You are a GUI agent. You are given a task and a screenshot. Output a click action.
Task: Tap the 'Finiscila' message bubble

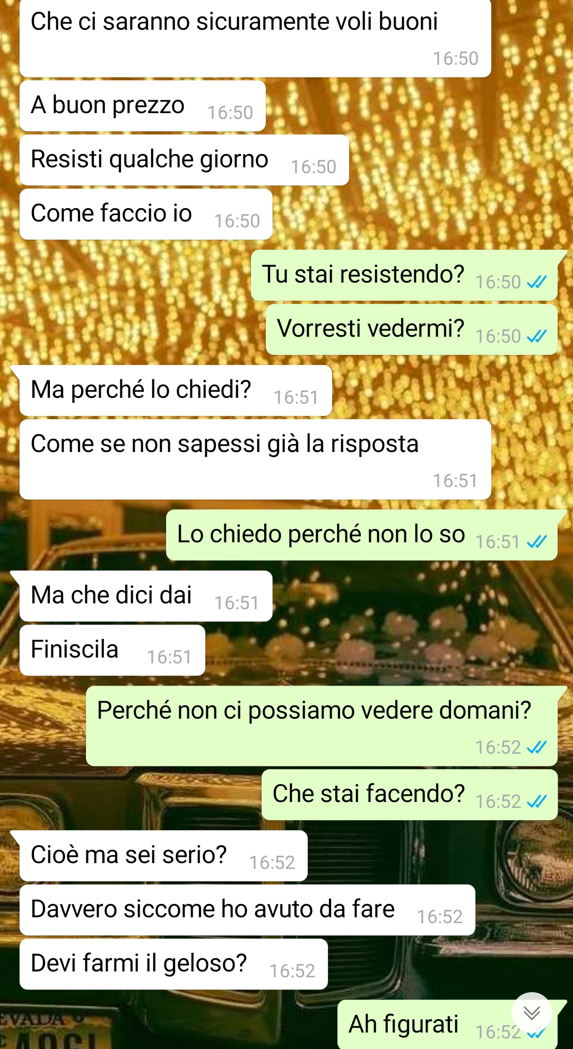point(112,650)
